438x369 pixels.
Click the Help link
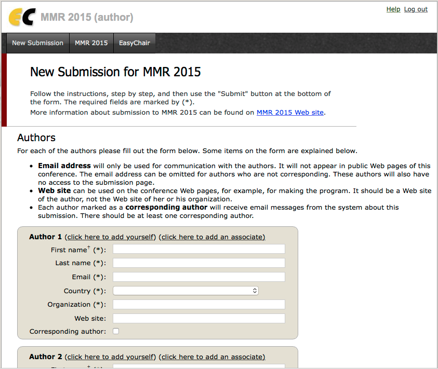[393, 9]
